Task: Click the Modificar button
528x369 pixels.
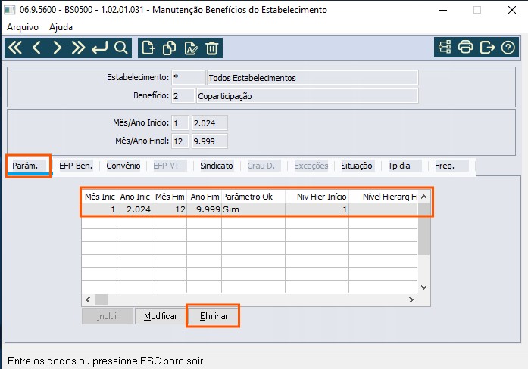Action: pyautogui.click(x=161, y=316)
